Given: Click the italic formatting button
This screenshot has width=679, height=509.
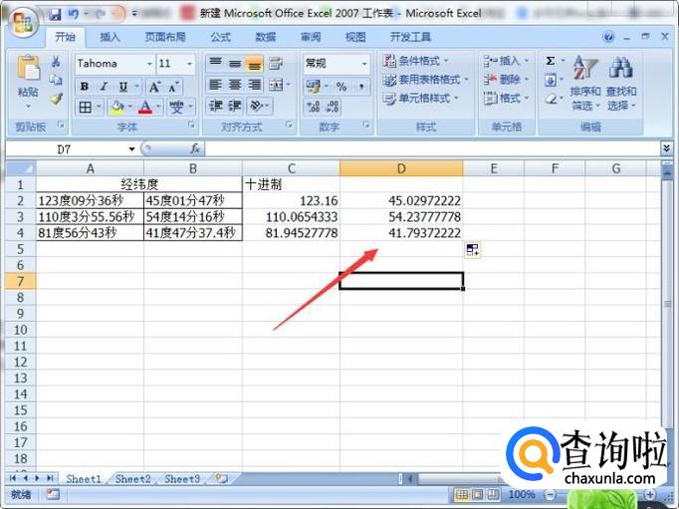Looking at the screenshot, I should [x=103, y=86].
